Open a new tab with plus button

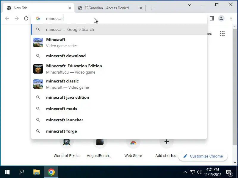coord(152,8)
